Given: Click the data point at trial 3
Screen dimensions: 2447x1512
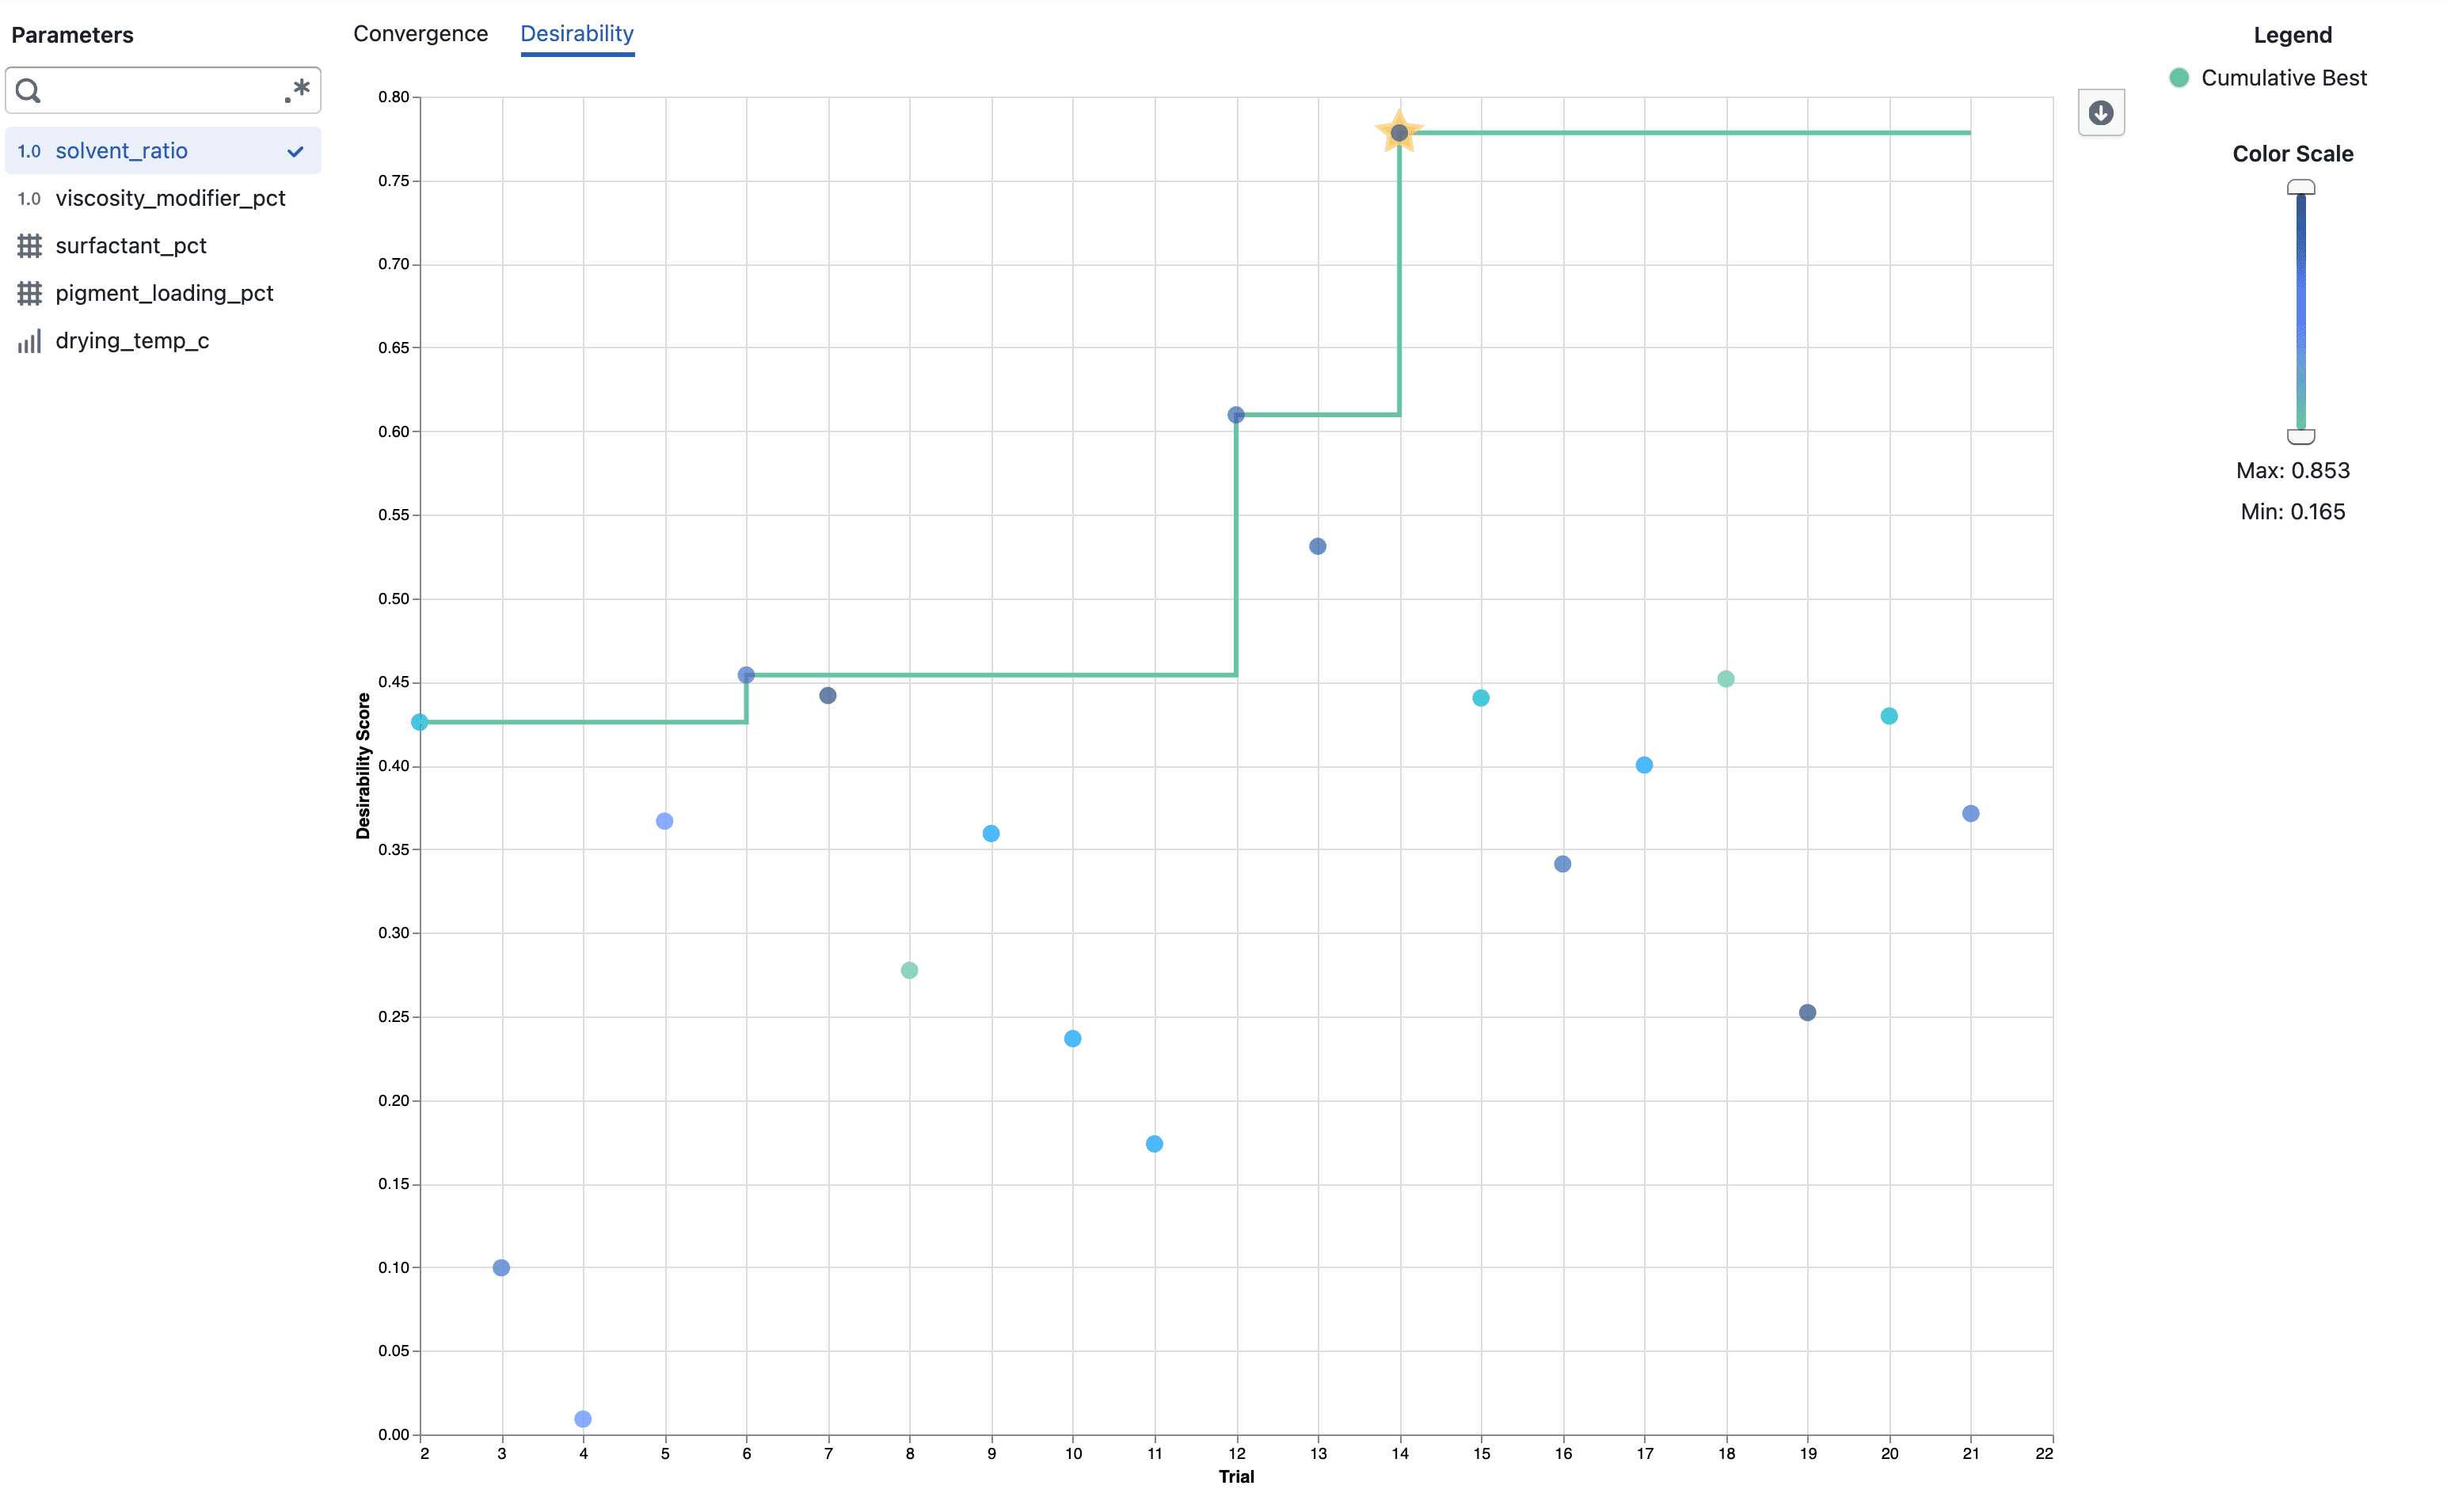Looking at the screenshot, I should (x=501, y=1268).
